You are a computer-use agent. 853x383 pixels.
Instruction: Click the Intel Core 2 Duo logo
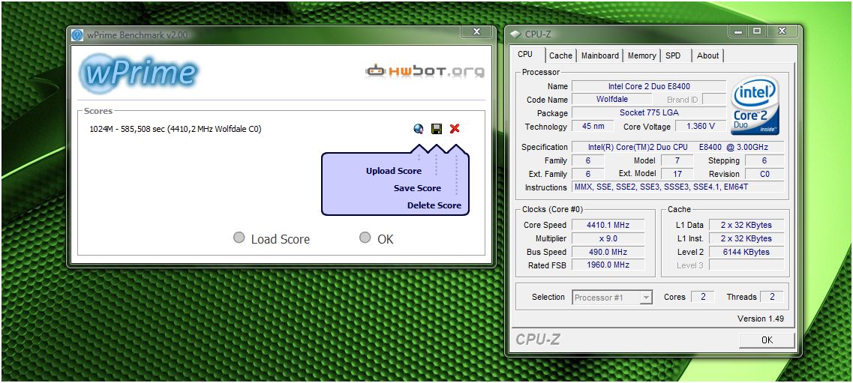(x=755, y=106)
